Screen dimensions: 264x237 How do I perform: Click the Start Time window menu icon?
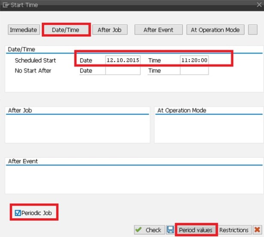pyautogui.click(x=6, y=5)
